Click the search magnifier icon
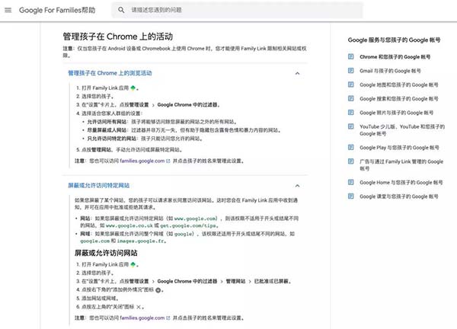Screen dimensions: 457x329 point(121,11)
